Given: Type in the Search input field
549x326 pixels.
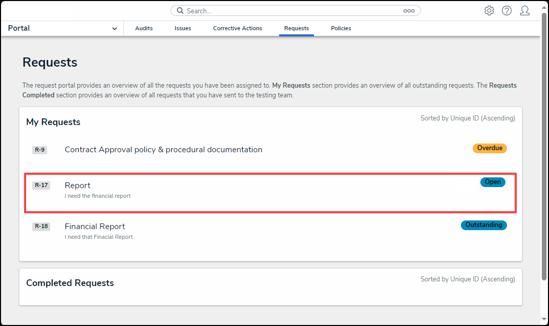Looking at the screenshot, I should coord(292,11).
